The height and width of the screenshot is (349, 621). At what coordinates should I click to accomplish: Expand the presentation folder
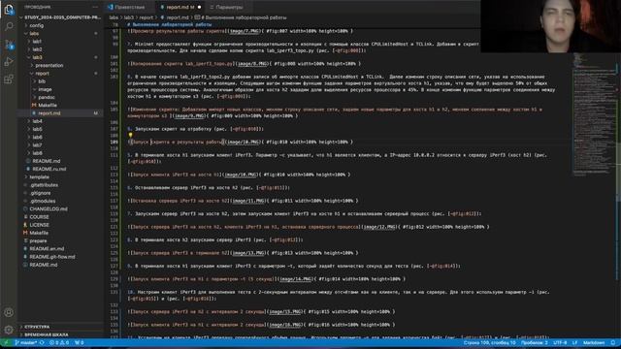pos(49,65)
